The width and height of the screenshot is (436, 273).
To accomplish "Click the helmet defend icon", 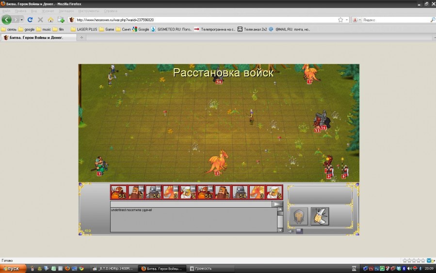I will 298,217.
